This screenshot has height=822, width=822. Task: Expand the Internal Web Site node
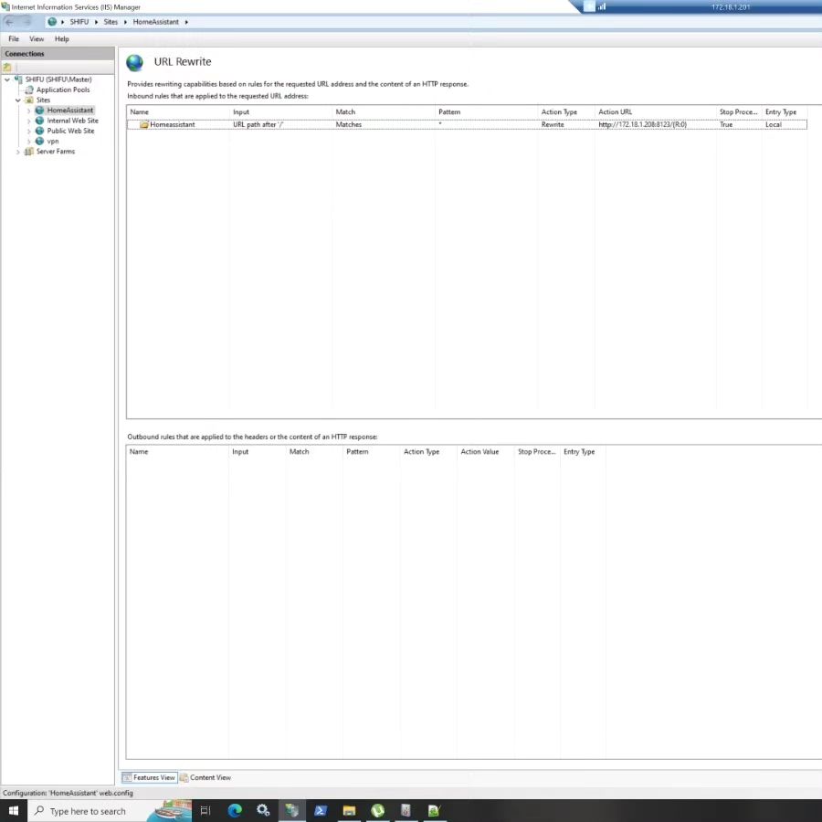[x=29, y=121]
